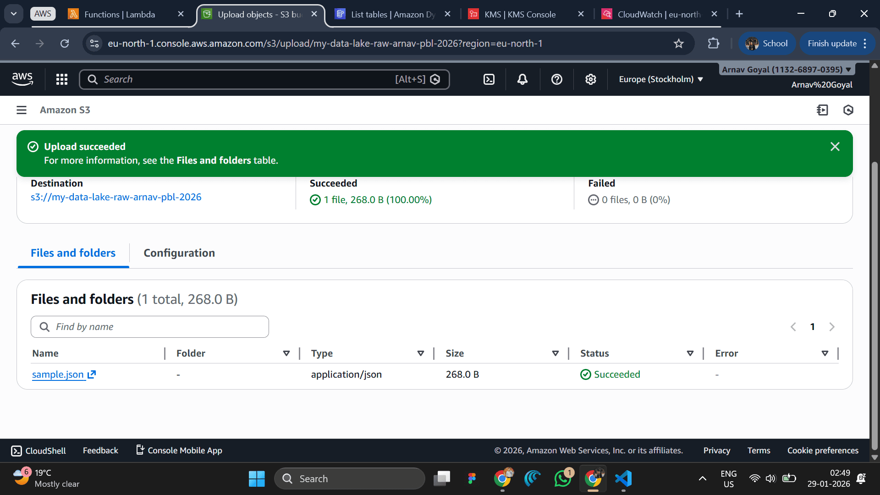Expand the Arnav Goyal account menu
880x495 pixels.
tap(786, 70)
